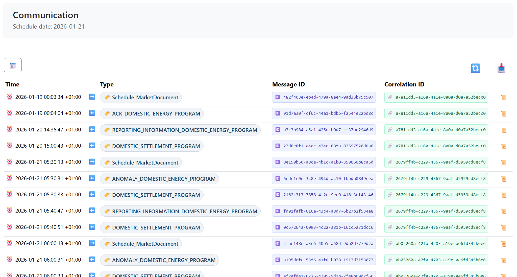Image resolution: width=517 pixels, height=277 pixels.
Task: Click clock icon beside 2026-01-20 15:00:43
Action: [x=10, y=146]
